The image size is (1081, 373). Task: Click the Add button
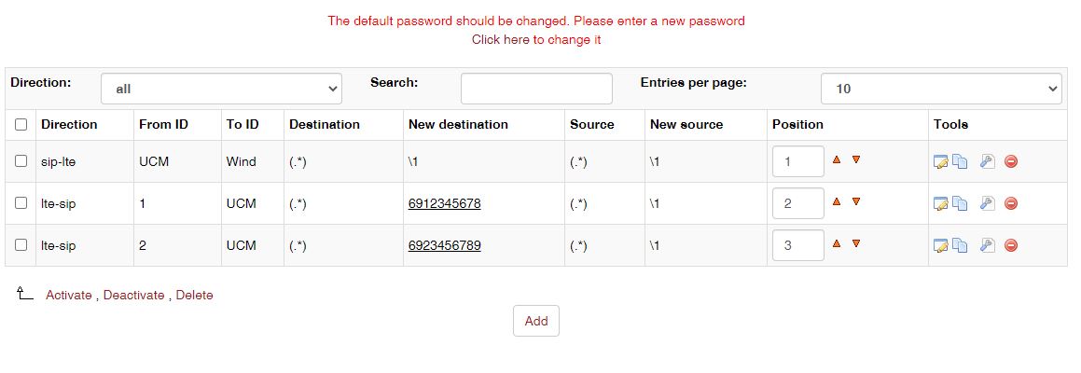536,321
